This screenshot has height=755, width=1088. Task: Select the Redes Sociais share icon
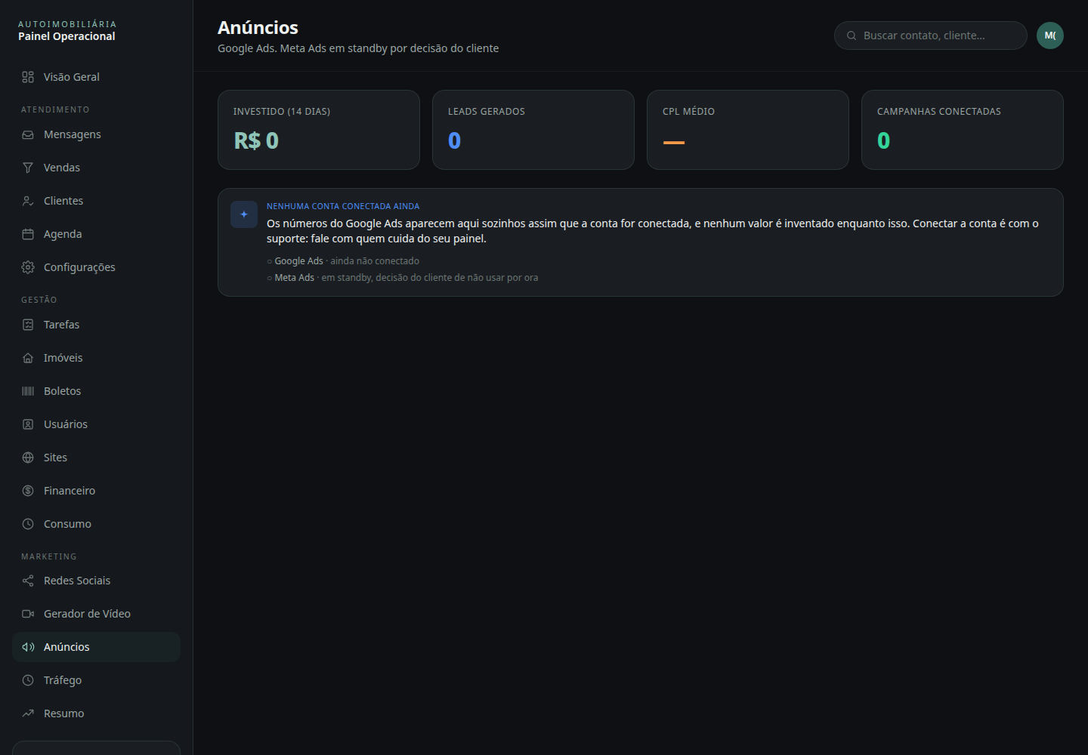(x=28, y=581)
